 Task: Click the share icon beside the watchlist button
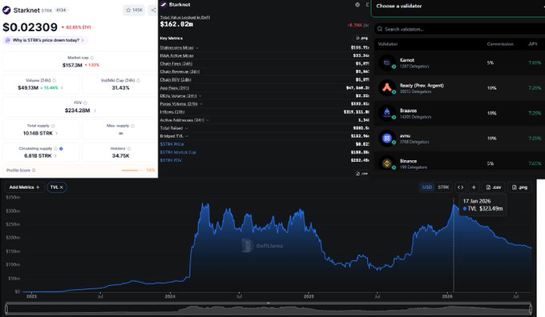click(153, 10)
